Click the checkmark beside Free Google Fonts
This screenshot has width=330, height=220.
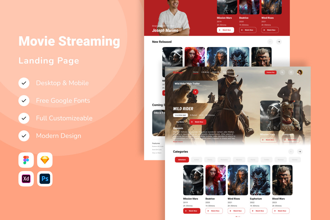tap(24, 101)
